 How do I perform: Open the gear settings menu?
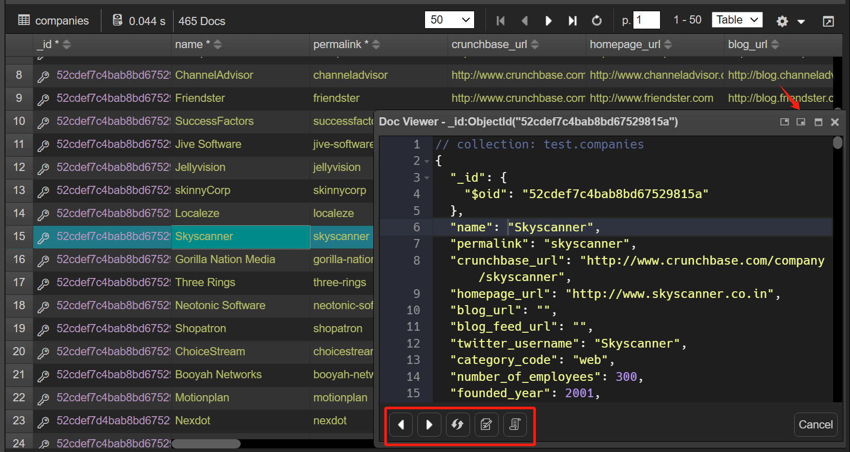[782, 21]
